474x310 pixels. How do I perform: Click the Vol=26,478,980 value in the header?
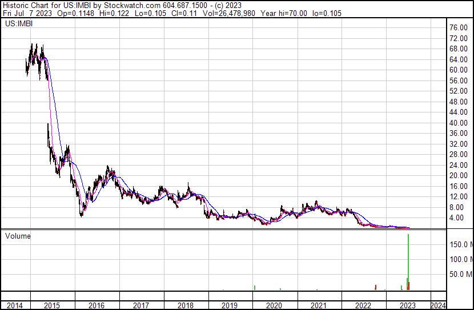tap(229, 13)
